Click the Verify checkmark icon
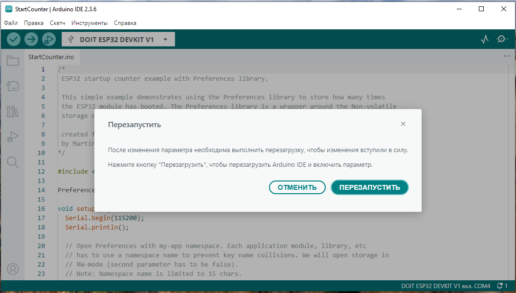 tap(14, 39)
